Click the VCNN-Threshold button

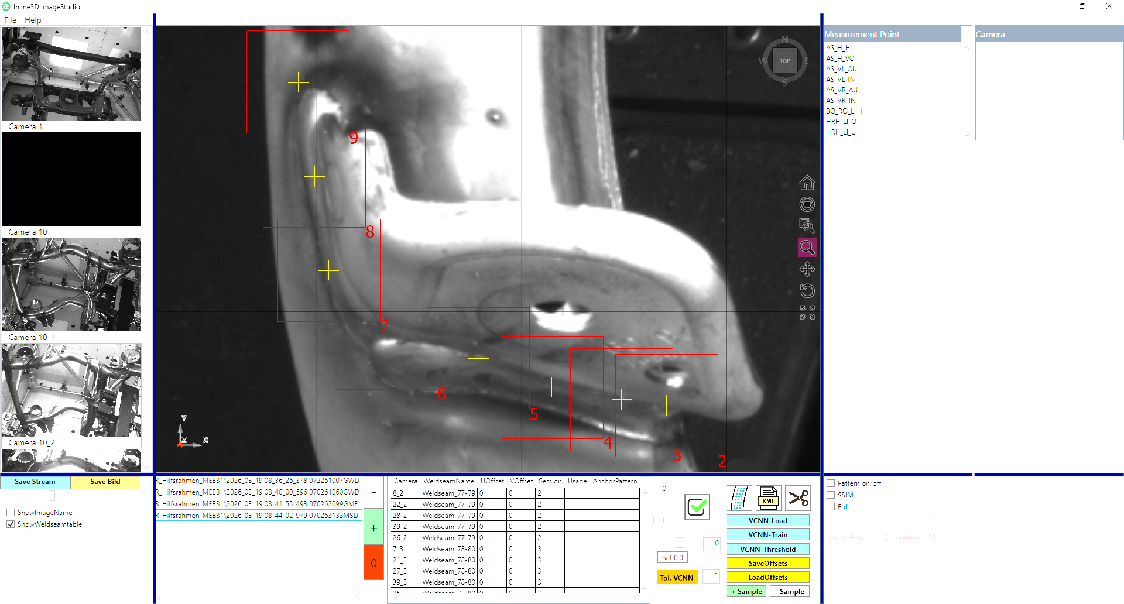[768, 550]
